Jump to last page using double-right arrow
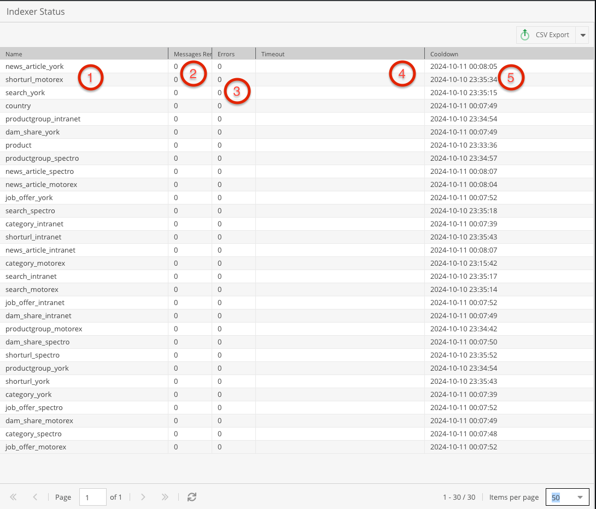Screen dimensions: 596x509 tap(165, 497)
